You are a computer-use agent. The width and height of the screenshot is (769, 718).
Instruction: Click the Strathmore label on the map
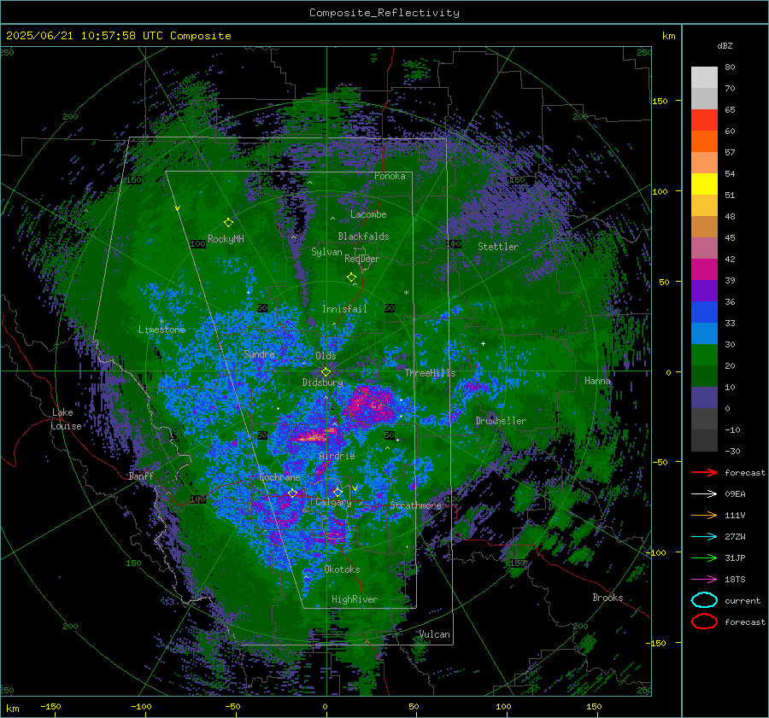[x=415, y=505]
